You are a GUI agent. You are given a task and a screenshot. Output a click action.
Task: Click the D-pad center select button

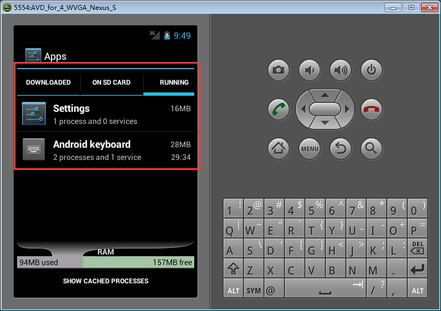325,109
